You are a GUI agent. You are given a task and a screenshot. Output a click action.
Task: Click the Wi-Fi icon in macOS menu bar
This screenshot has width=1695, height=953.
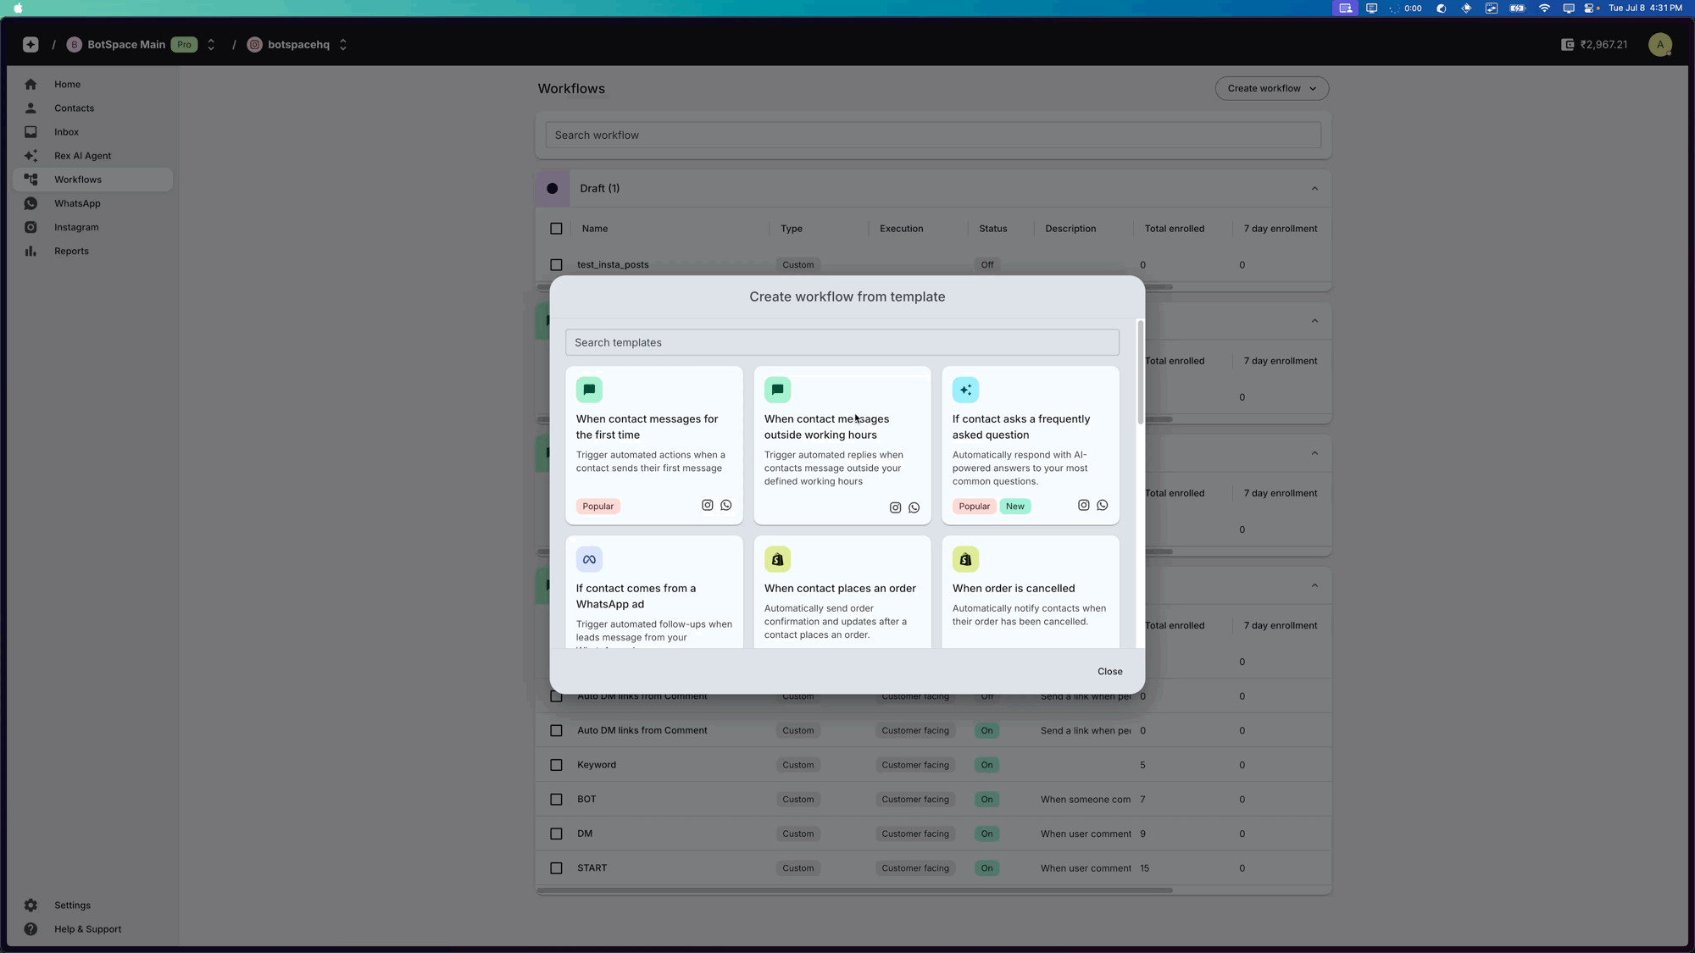[x=1544, y=8]
